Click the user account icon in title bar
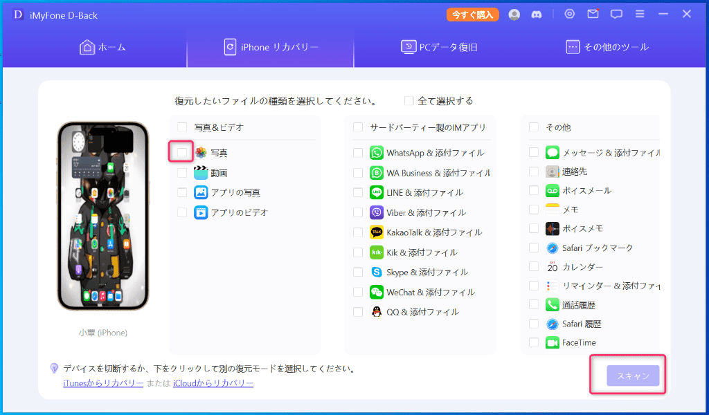Screen dimensions: 709x415 pos(514,14)
